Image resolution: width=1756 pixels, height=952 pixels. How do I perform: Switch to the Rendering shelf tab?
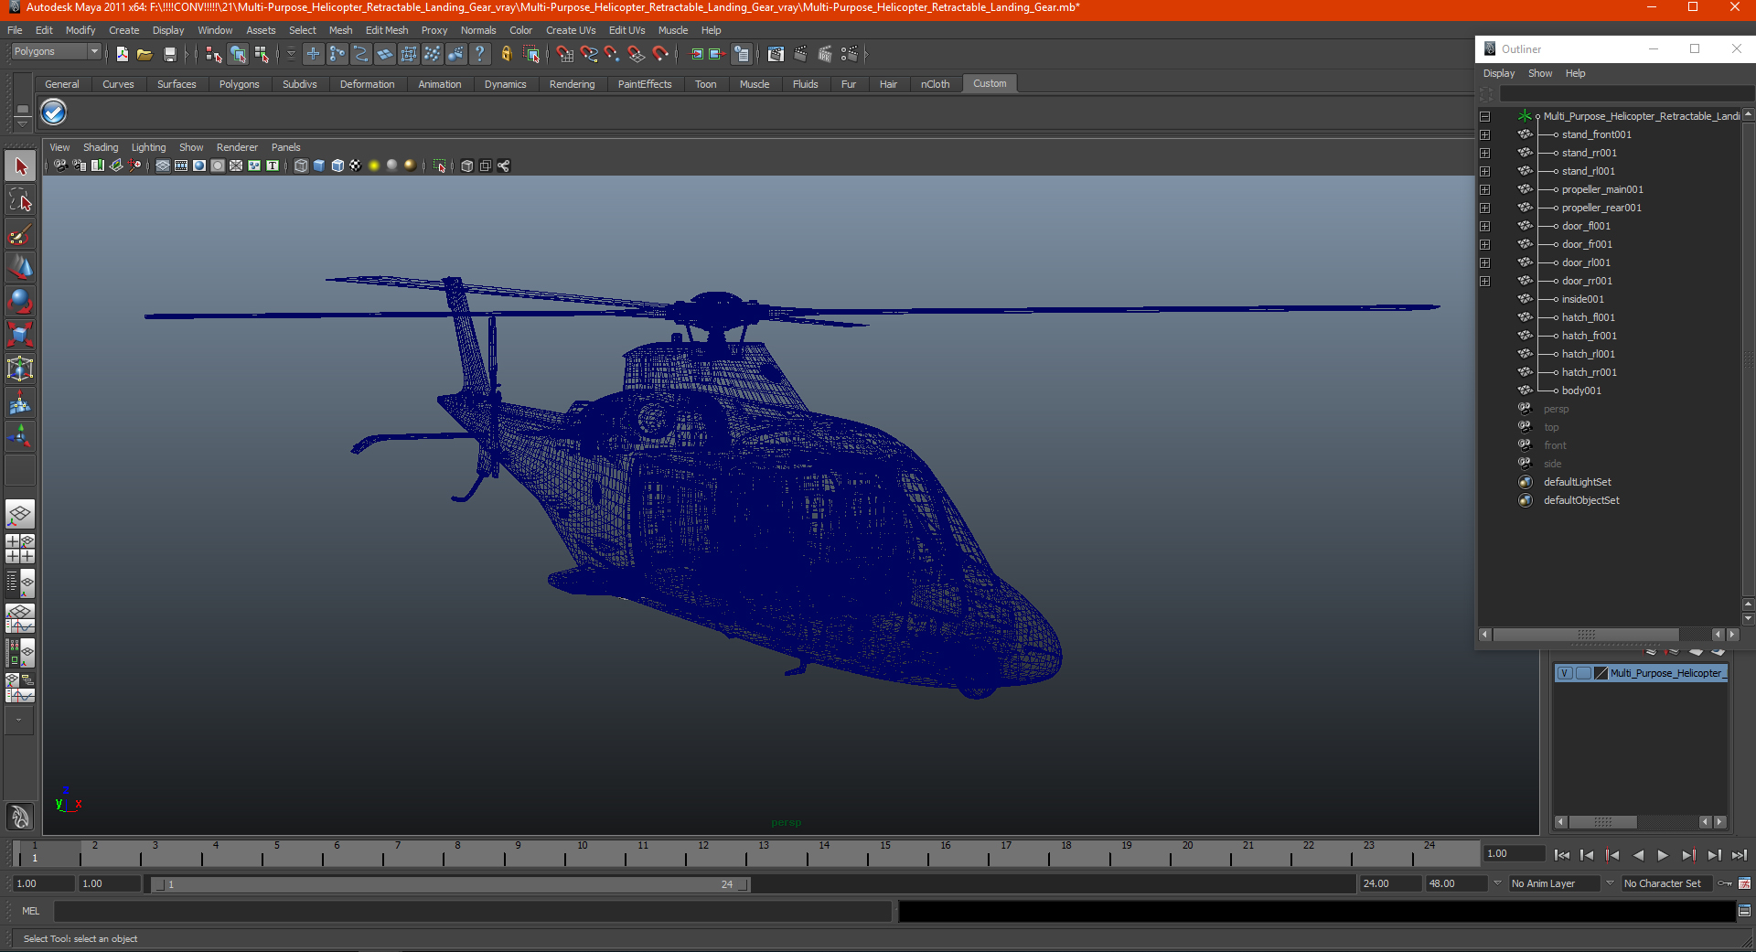572,84
